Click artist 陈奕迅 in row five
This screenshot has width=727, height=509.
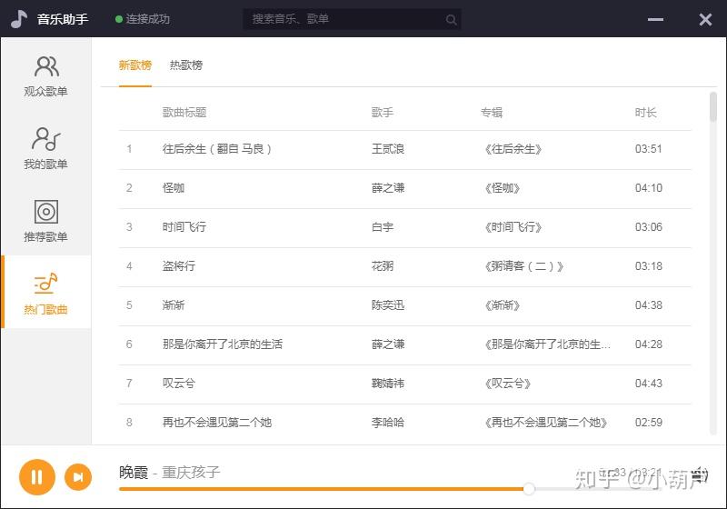point(388,305)
